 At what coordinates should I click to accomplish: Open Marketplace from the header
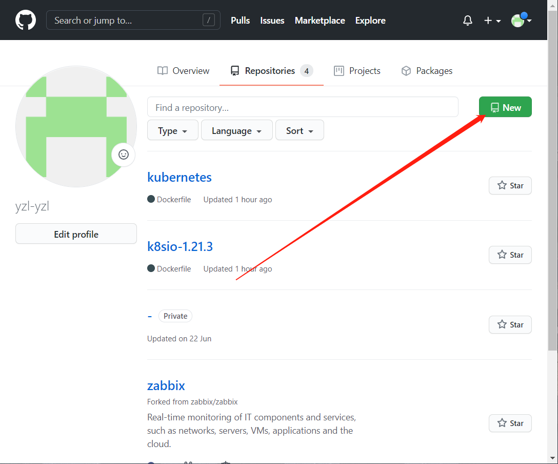(320, 21)
